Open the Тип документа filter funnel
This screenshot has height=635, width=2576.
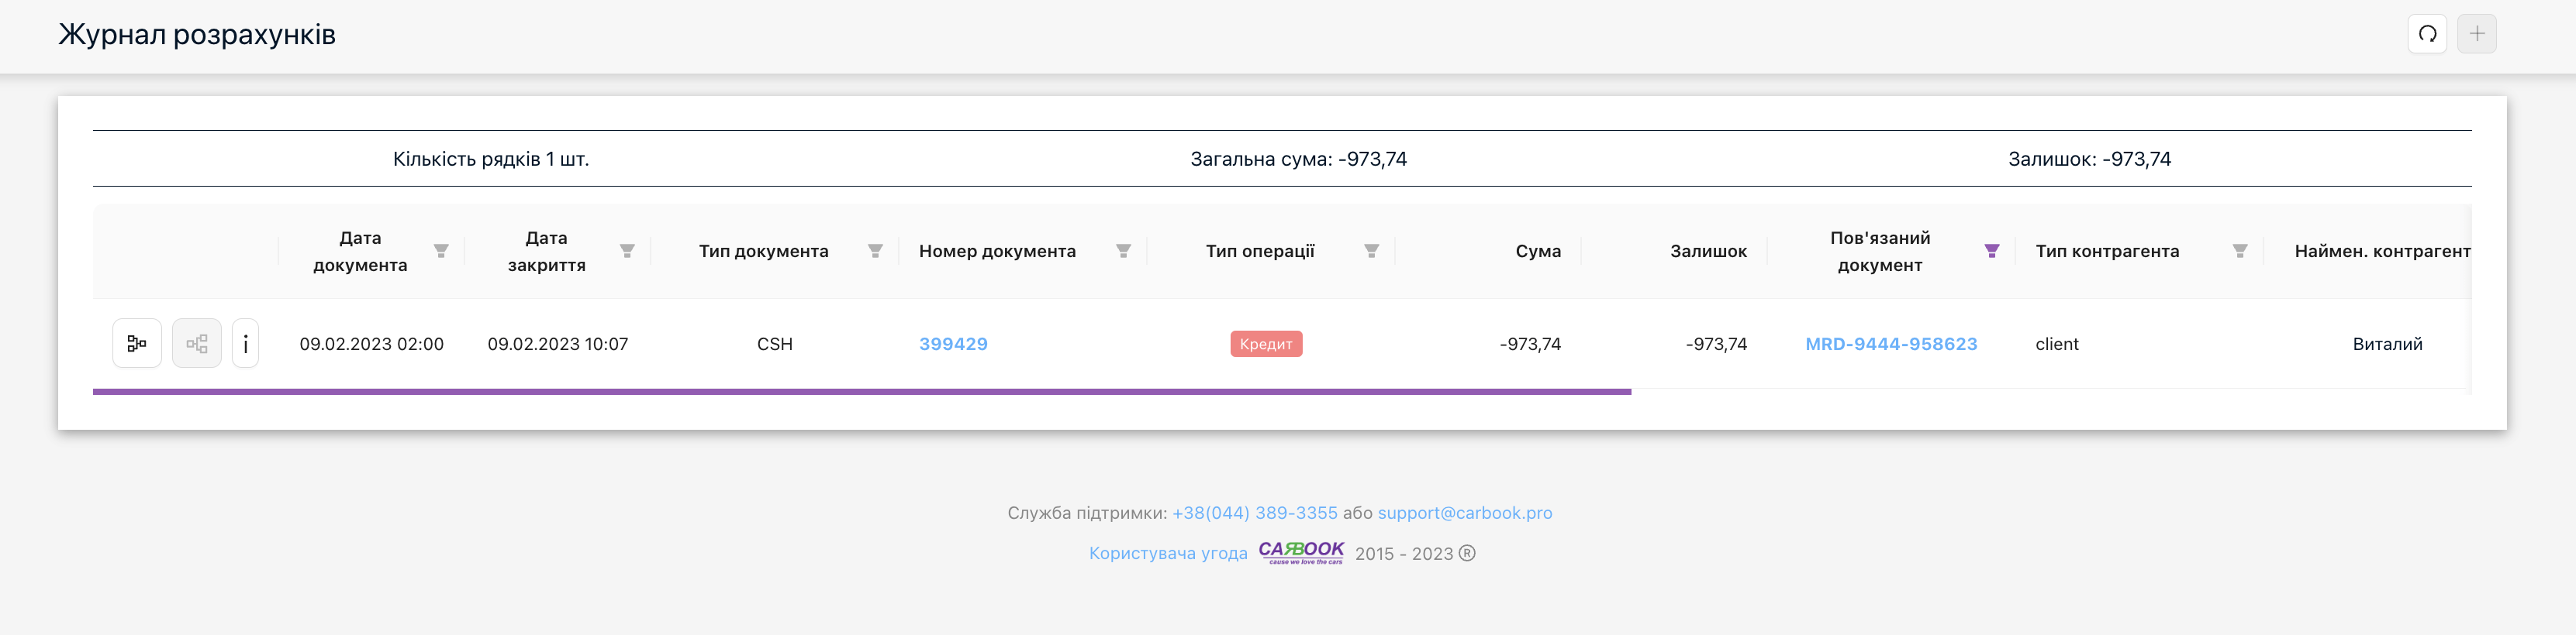(x=875, y=251)
